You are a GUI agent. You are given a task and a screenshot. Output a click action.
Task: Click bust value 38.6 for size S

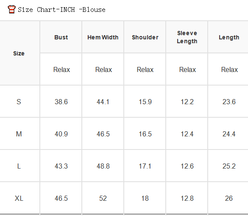point(61,102)
